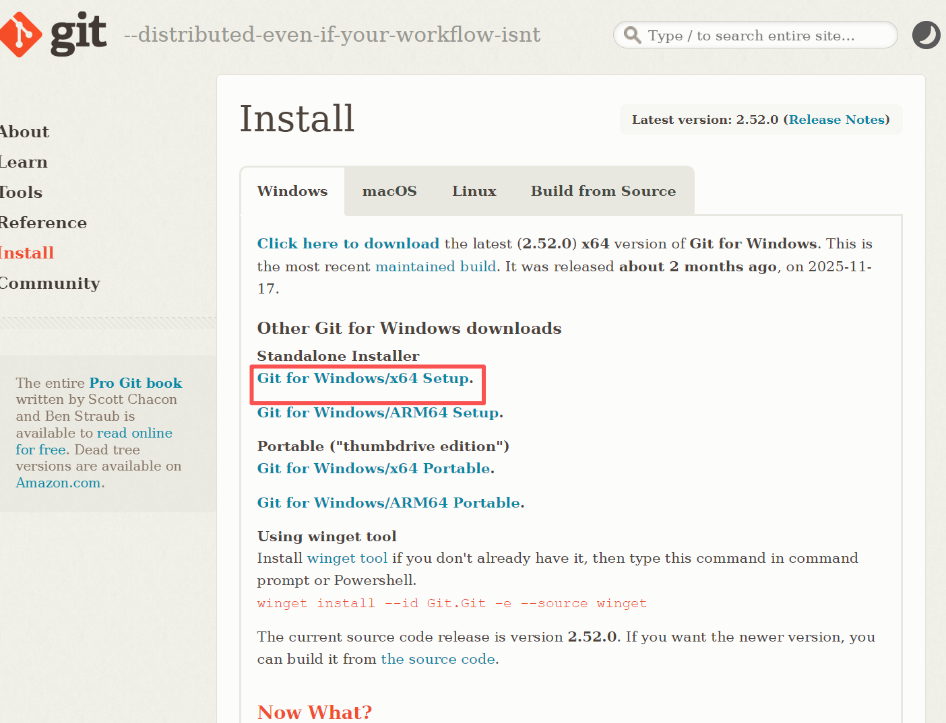Switch to the macOS tab
Viewport: 946px width, 723px height.
389,191
